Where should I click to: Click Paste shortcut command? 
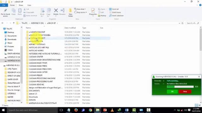pos(30,16)
